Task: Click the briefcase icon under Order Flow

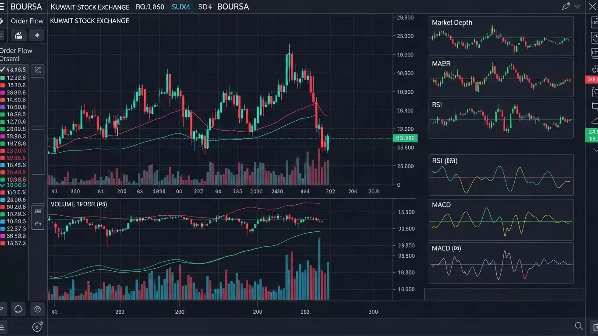Action: point(18,35)
